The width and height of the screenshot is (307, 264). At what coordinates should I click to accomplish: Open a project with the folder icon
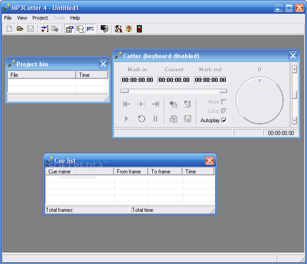[20, 29]
